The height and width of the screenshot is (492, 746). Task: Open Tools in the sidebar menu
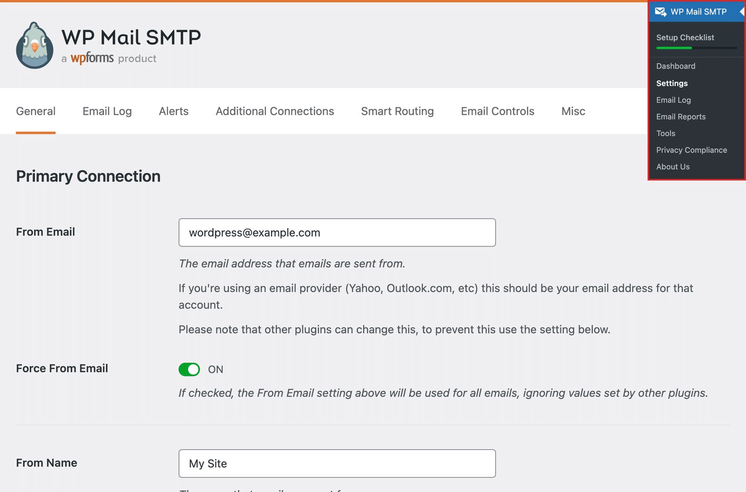(666, 133)
